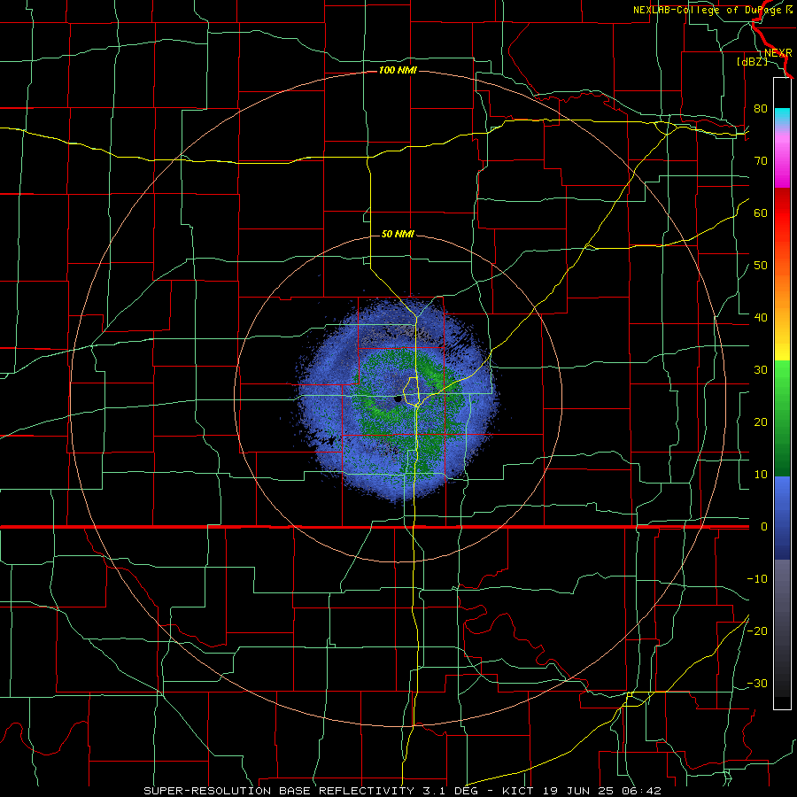The width and height of the screenshot is (797, 797).
Task: Click the -10 value on the dBZ scale
Action: pyautogui.click(x=757, y=579)
